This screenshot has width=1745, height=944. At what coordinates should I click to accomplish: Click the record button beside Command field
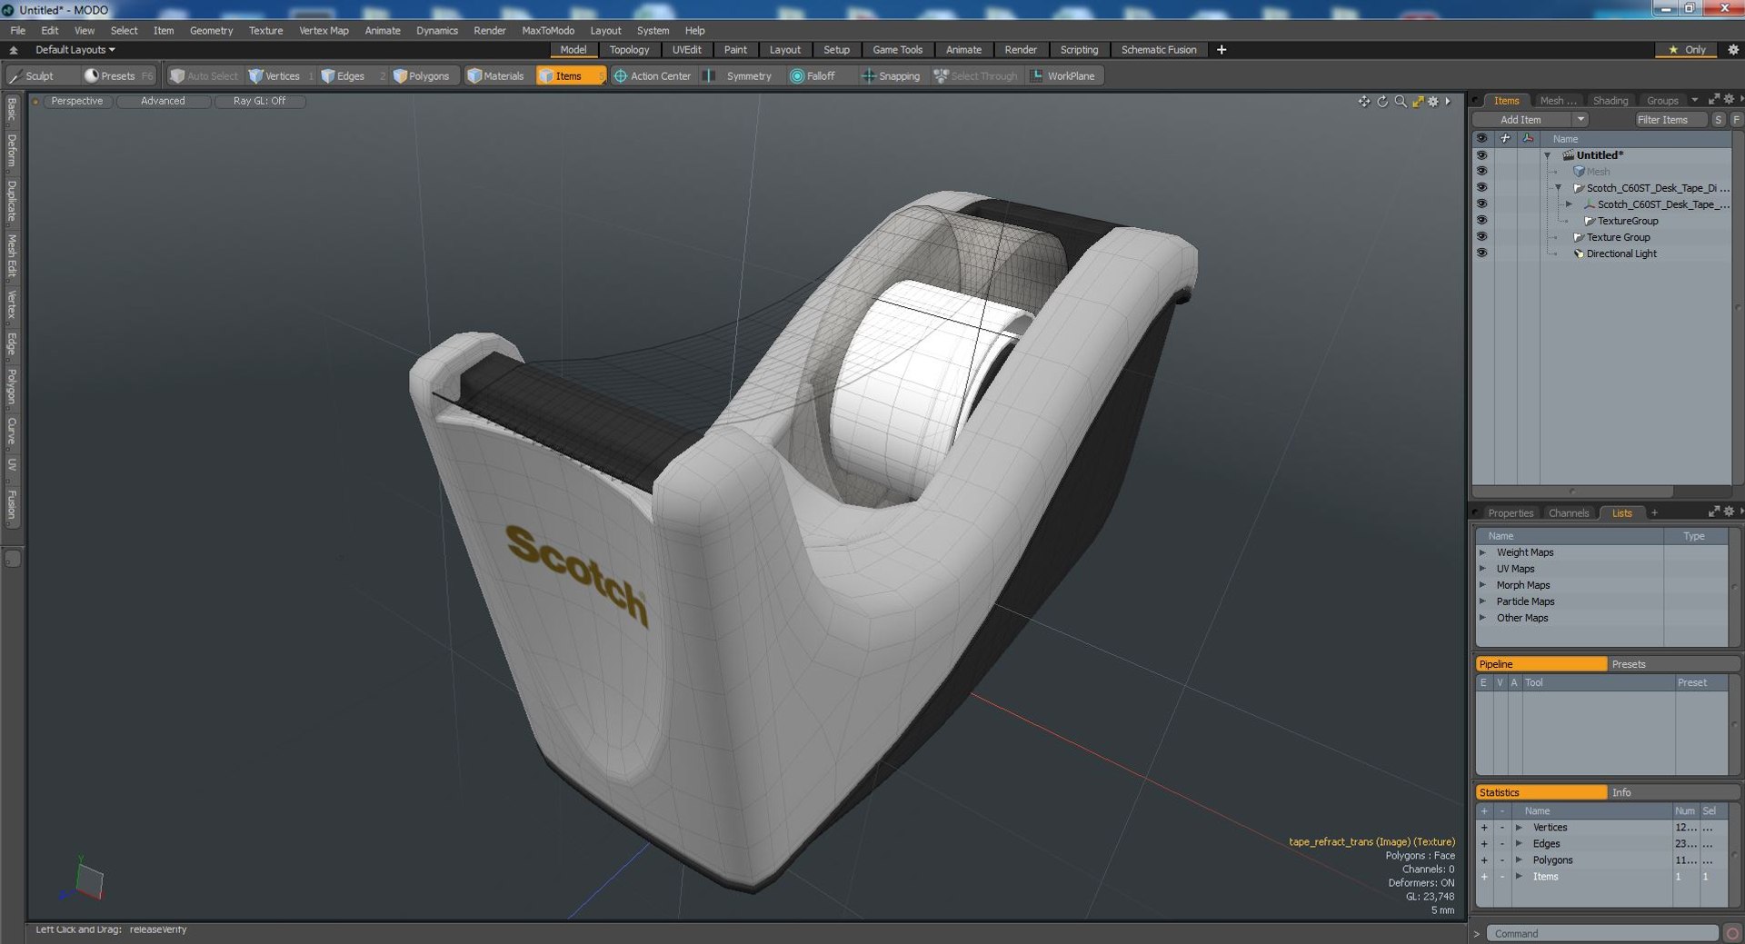1732,933
